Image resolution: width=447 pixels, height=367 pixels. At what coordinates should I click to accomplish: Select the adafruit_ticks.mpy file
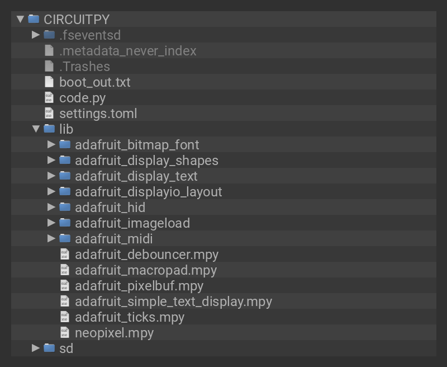pyautogui.click(x=130, y=317)
